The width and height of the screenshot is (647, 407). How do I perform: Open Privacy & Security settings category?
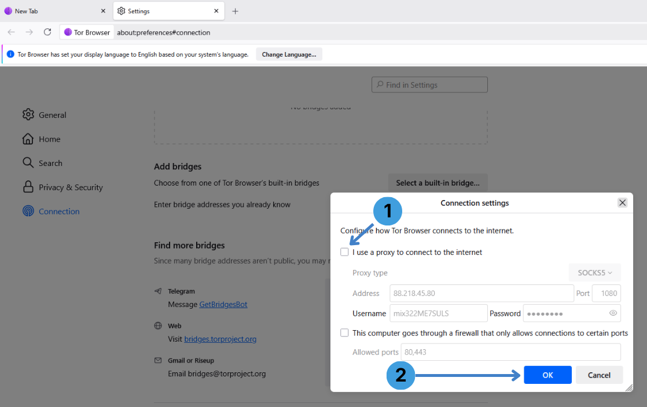tap(71, 187)
